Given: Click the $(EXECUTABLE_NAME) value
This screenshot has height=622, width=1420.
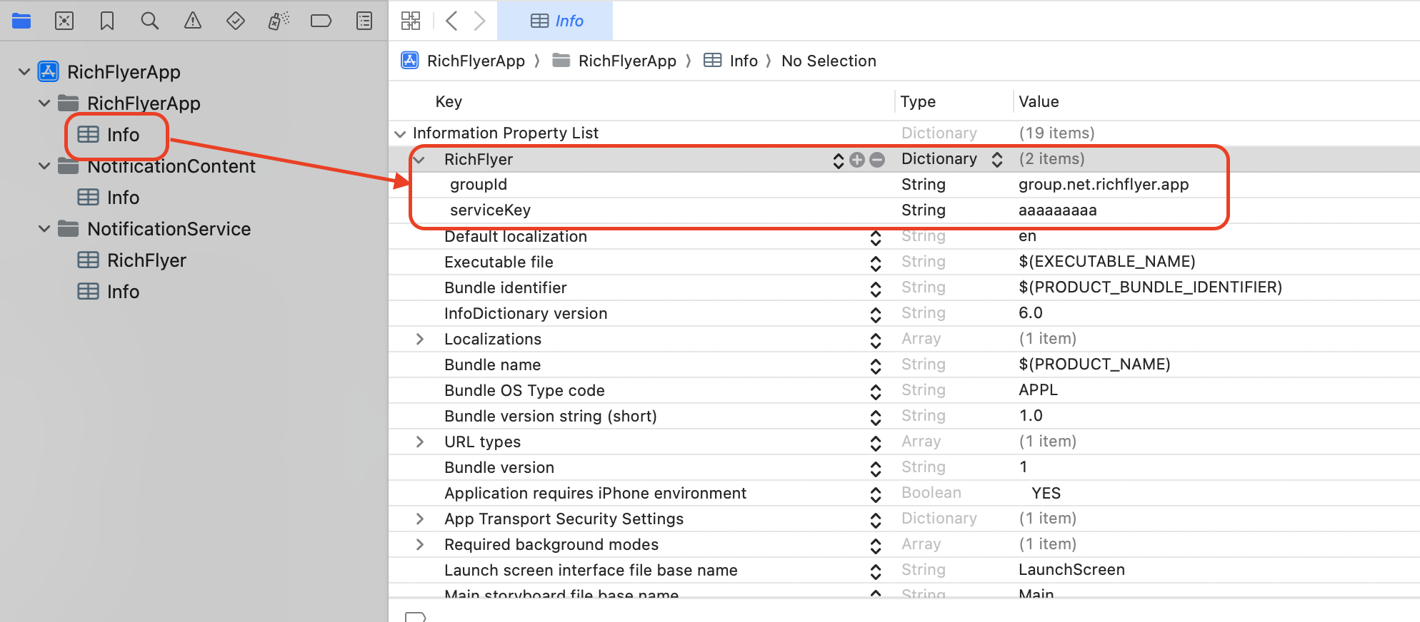Looking at the screenshot, I should coord(1106,262).
